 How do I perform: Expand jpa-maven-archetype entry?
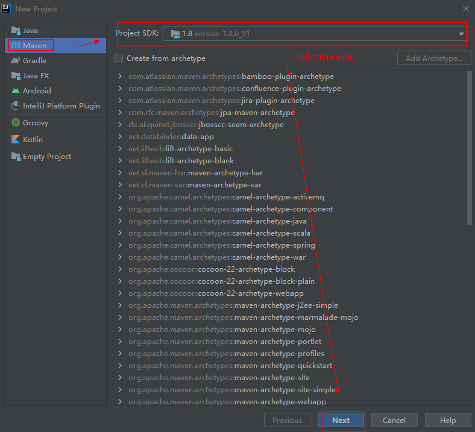(121, 112)
